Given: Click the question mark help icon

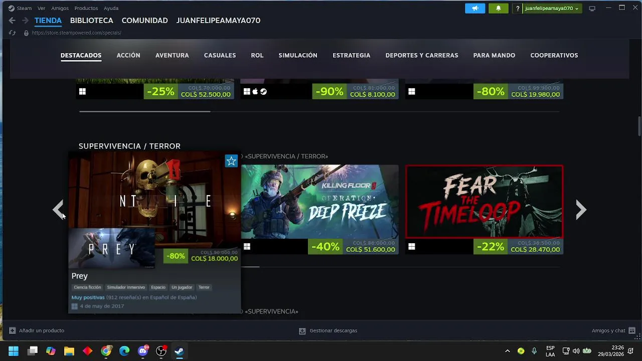Looking at the screenshot, I should [x=518, y=9].
